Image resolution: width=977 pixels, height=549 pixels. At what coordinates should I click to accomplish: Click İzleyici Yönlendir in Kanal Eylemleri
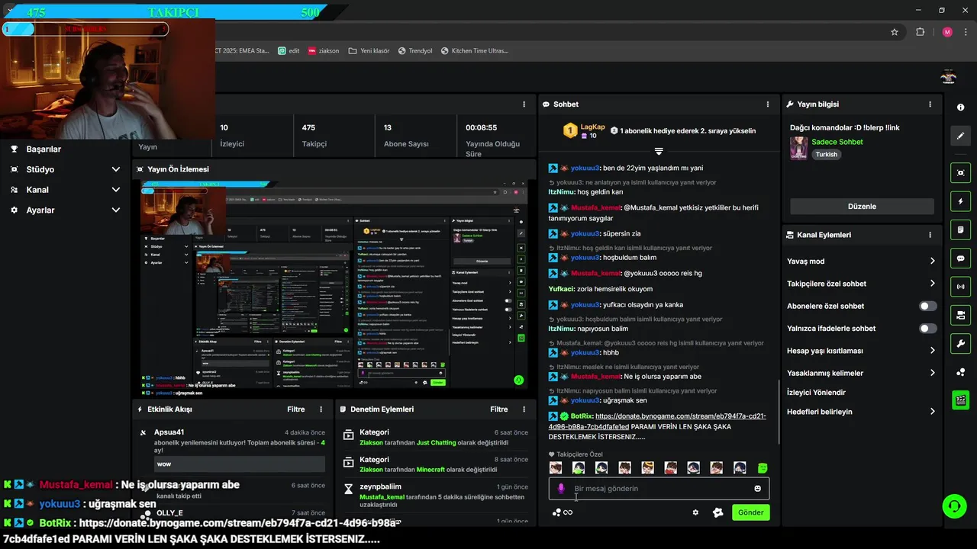click(816, 393)
